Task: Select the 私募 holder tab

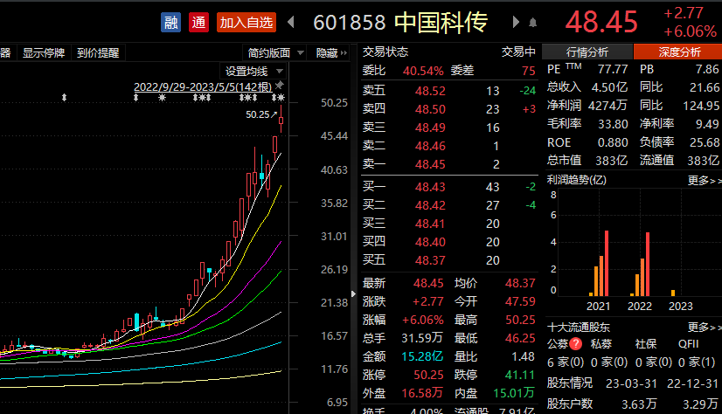Action: [x=601, y=343]
